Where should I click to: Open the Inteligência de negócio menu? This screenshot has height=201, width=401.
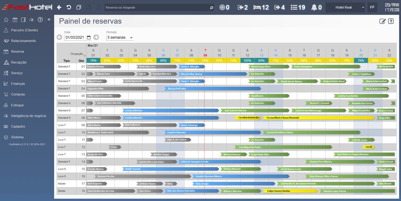(28, 116)
